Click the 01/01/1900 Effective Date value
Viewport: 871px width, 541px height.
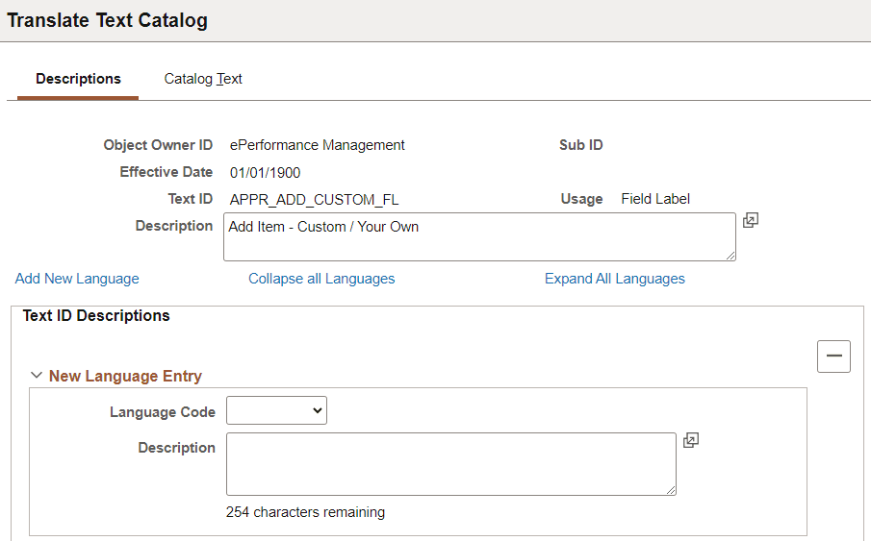(x=265, y=172)
